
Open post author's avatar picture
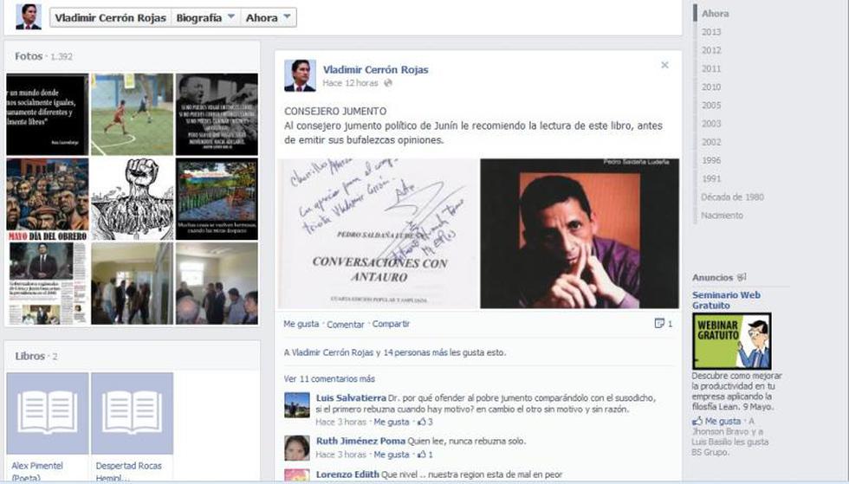(x=300, y=75)
